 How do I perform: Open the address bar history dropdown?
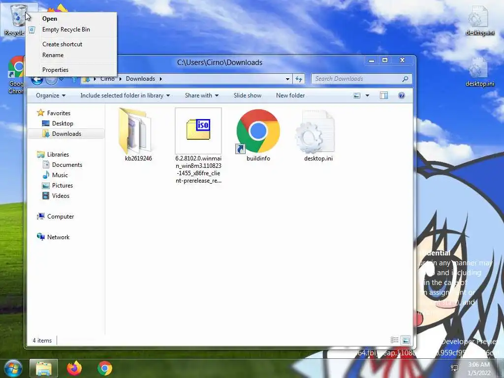click(x=287, y=79)
